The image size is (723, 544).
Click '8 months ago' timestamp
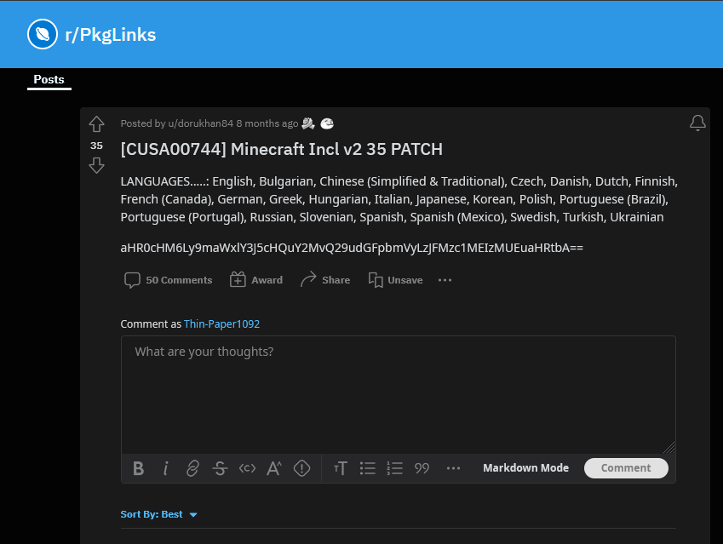267,123
